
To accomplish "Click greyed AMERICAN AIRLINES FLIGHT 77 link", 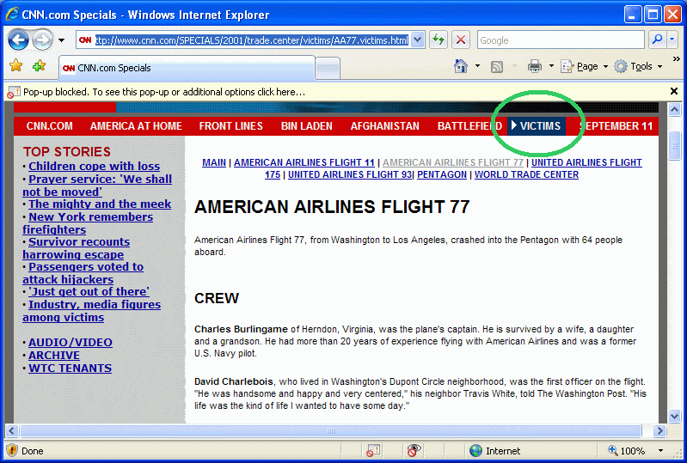I will click(453, 162).
